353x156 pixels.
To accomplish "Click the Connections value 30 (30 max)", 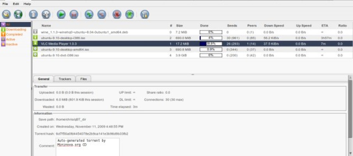I will point(174,99).
